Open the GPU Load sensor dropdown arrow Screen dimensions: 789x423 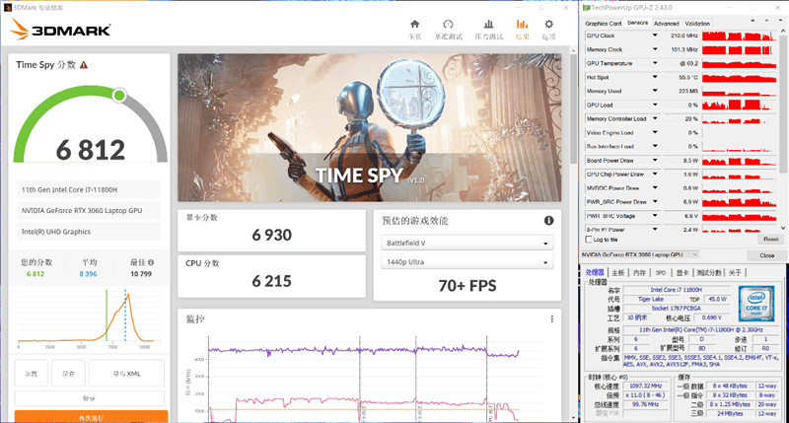coord(655,105)
